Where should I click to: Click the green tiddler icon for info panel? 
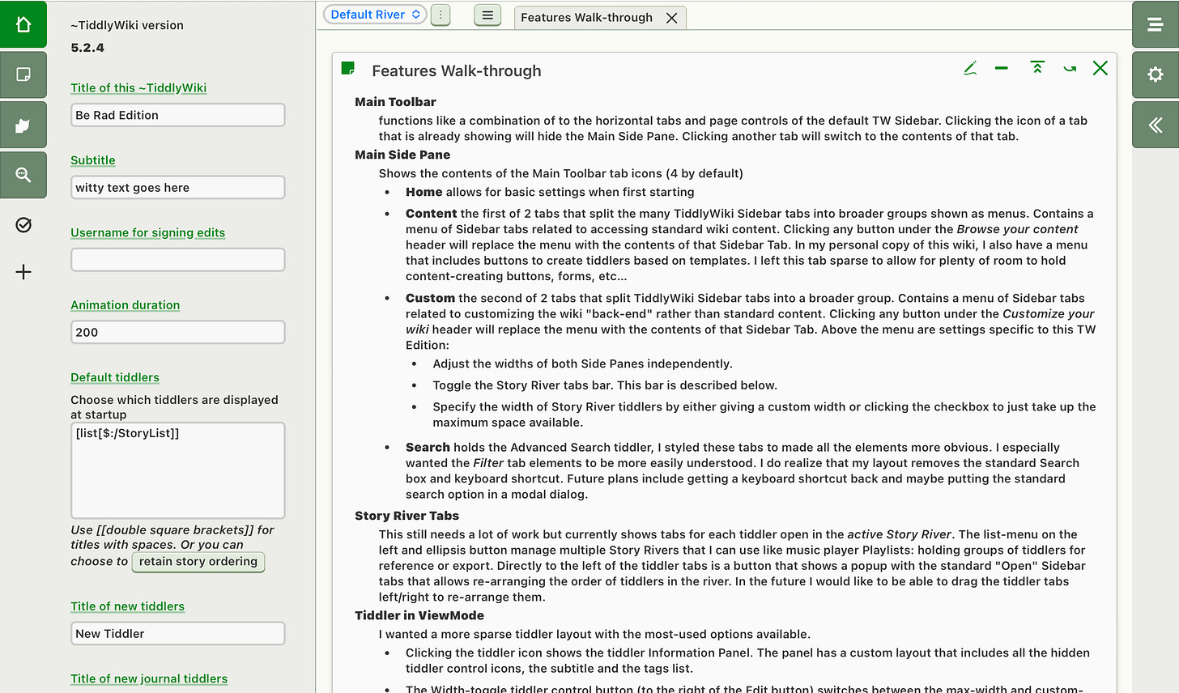coord(348,69)
